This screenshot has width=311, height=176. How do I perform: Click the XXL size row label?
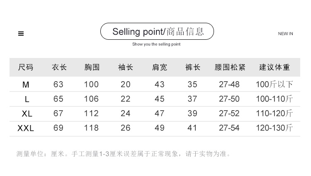(x=26, y=128)
